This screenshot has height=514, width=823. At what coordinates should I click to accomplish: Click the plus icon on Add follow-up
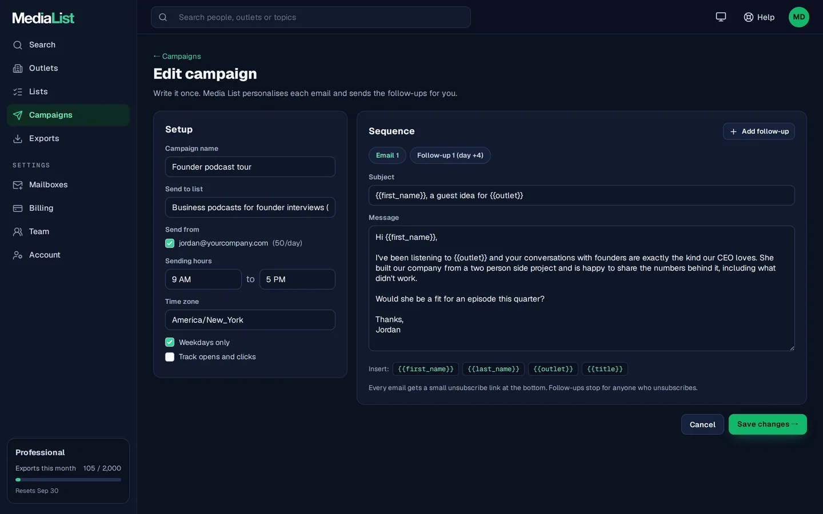(733, 131)
